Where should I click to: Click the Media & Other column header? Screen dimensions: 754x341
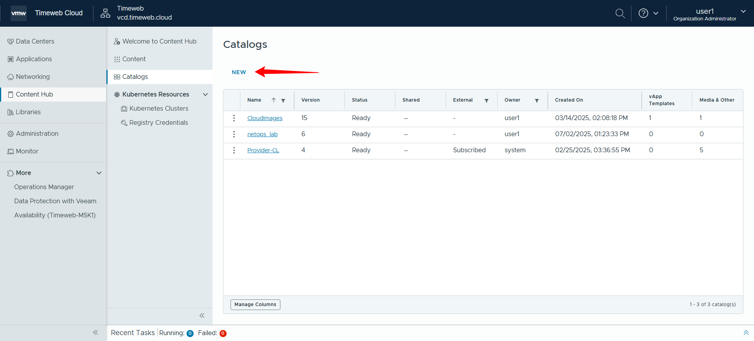coord(717,100)
